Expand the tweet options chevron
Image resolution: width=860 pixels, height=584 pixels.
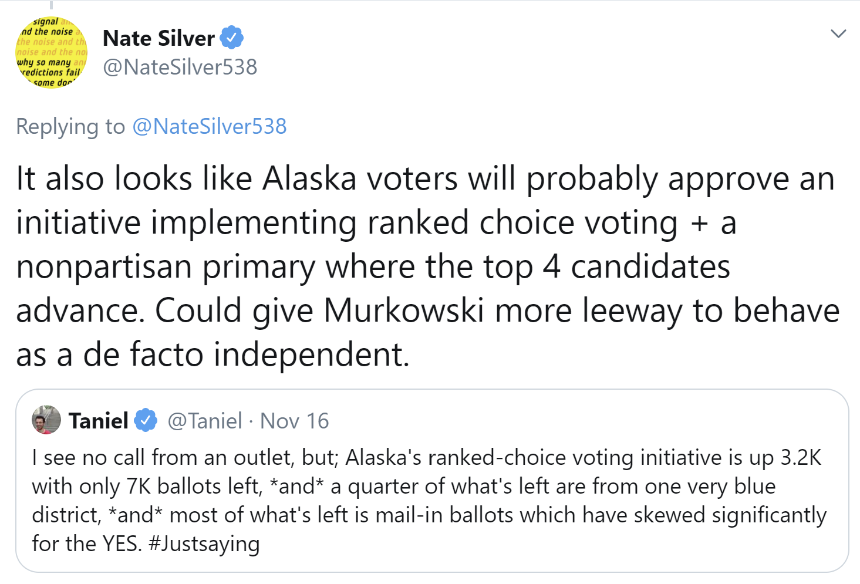tap(838, 34)
